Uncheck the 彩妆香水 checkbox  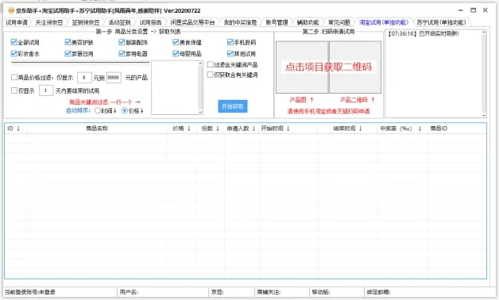[14, 53]
